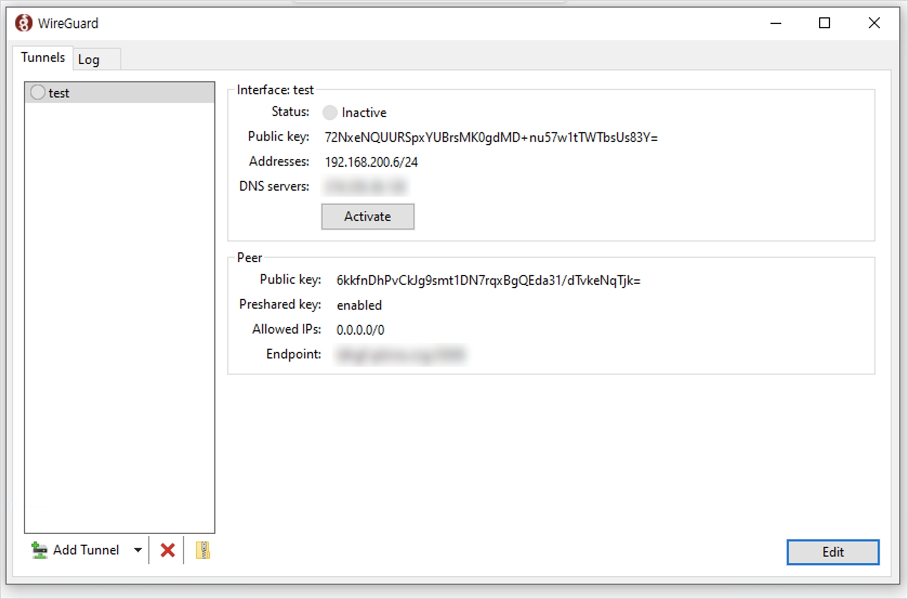The width and height of the screenshot is (908, 599).
Task: Select the test tunnel in list
Action: pyautogui.click(x=120, y=93)
